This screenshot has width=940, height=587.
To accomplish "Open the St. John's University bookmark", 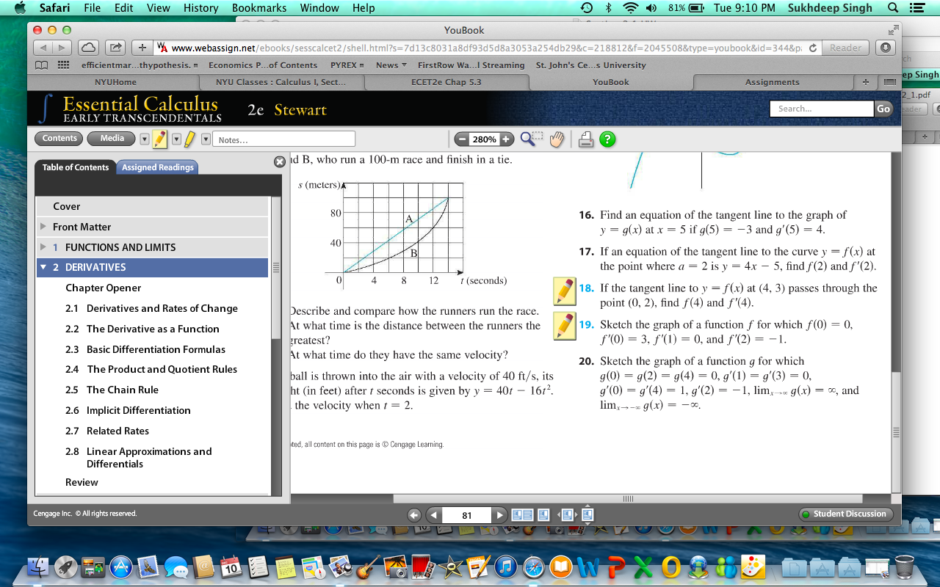I will click(x=591, y=65).
